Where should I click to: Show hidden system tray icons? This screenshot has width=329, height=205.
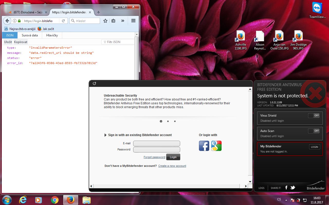click(x=286, y=200)
